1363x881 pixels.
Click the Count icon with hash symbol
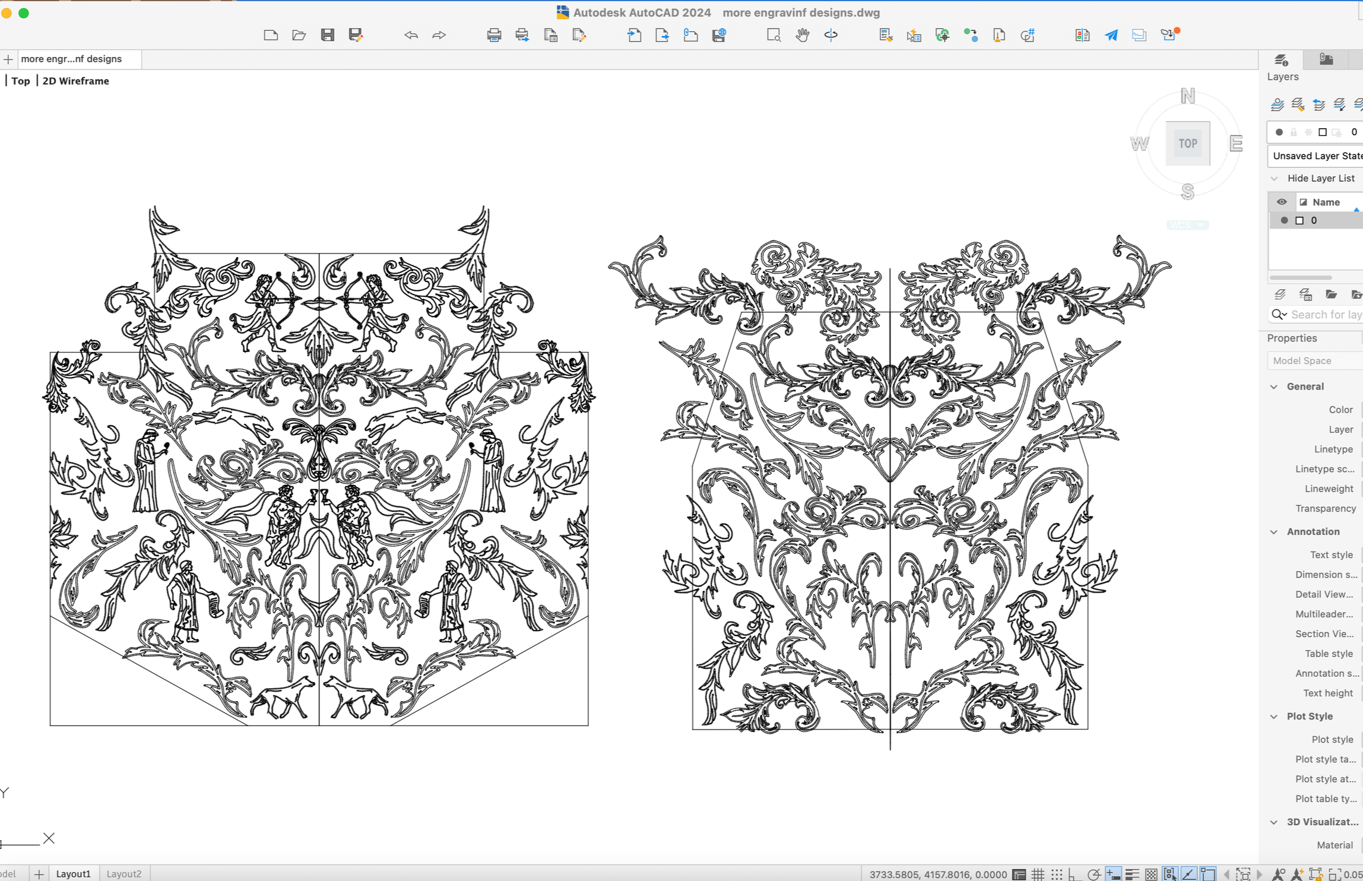click(1028, 35)
